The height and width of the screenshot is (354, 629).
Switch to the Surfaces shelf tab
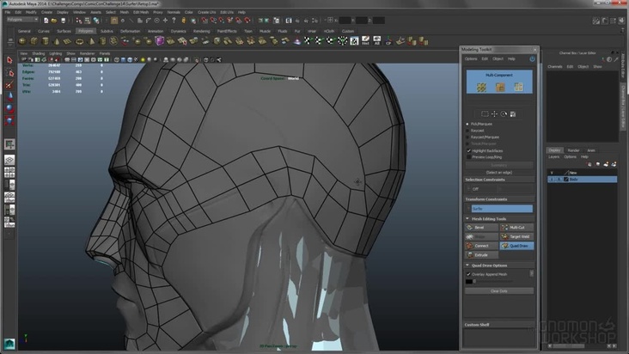point(64,30)
